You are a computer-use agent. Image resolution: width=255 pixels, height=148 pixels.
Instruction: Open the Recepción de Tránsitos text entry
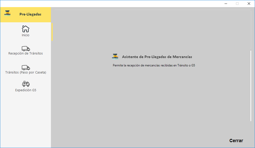(x=26, y=53)
